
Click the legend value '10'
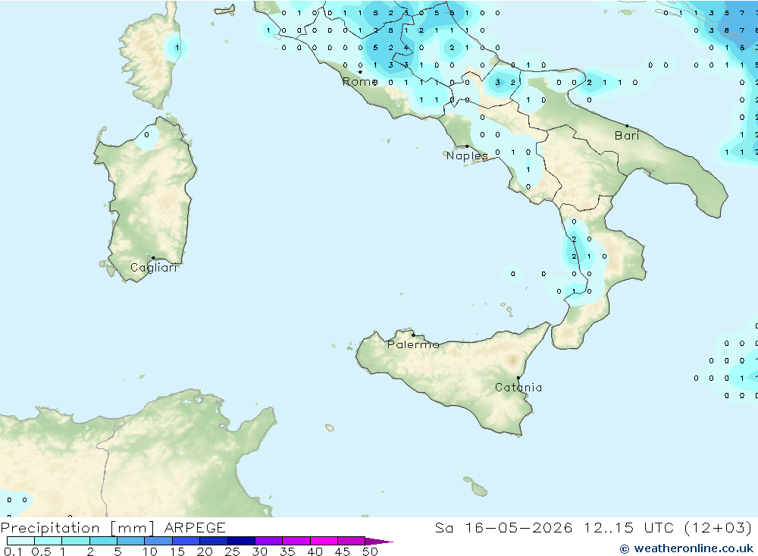point(150,551)
